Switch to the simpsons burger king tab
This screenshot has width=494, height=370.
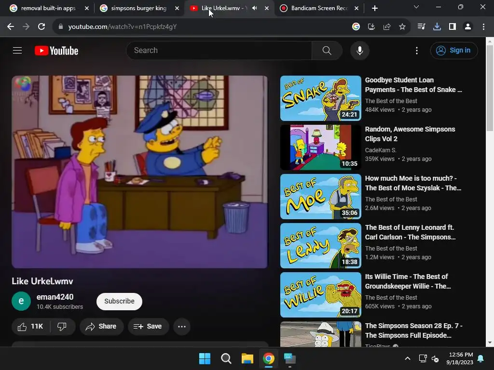[x=138, y=8]
